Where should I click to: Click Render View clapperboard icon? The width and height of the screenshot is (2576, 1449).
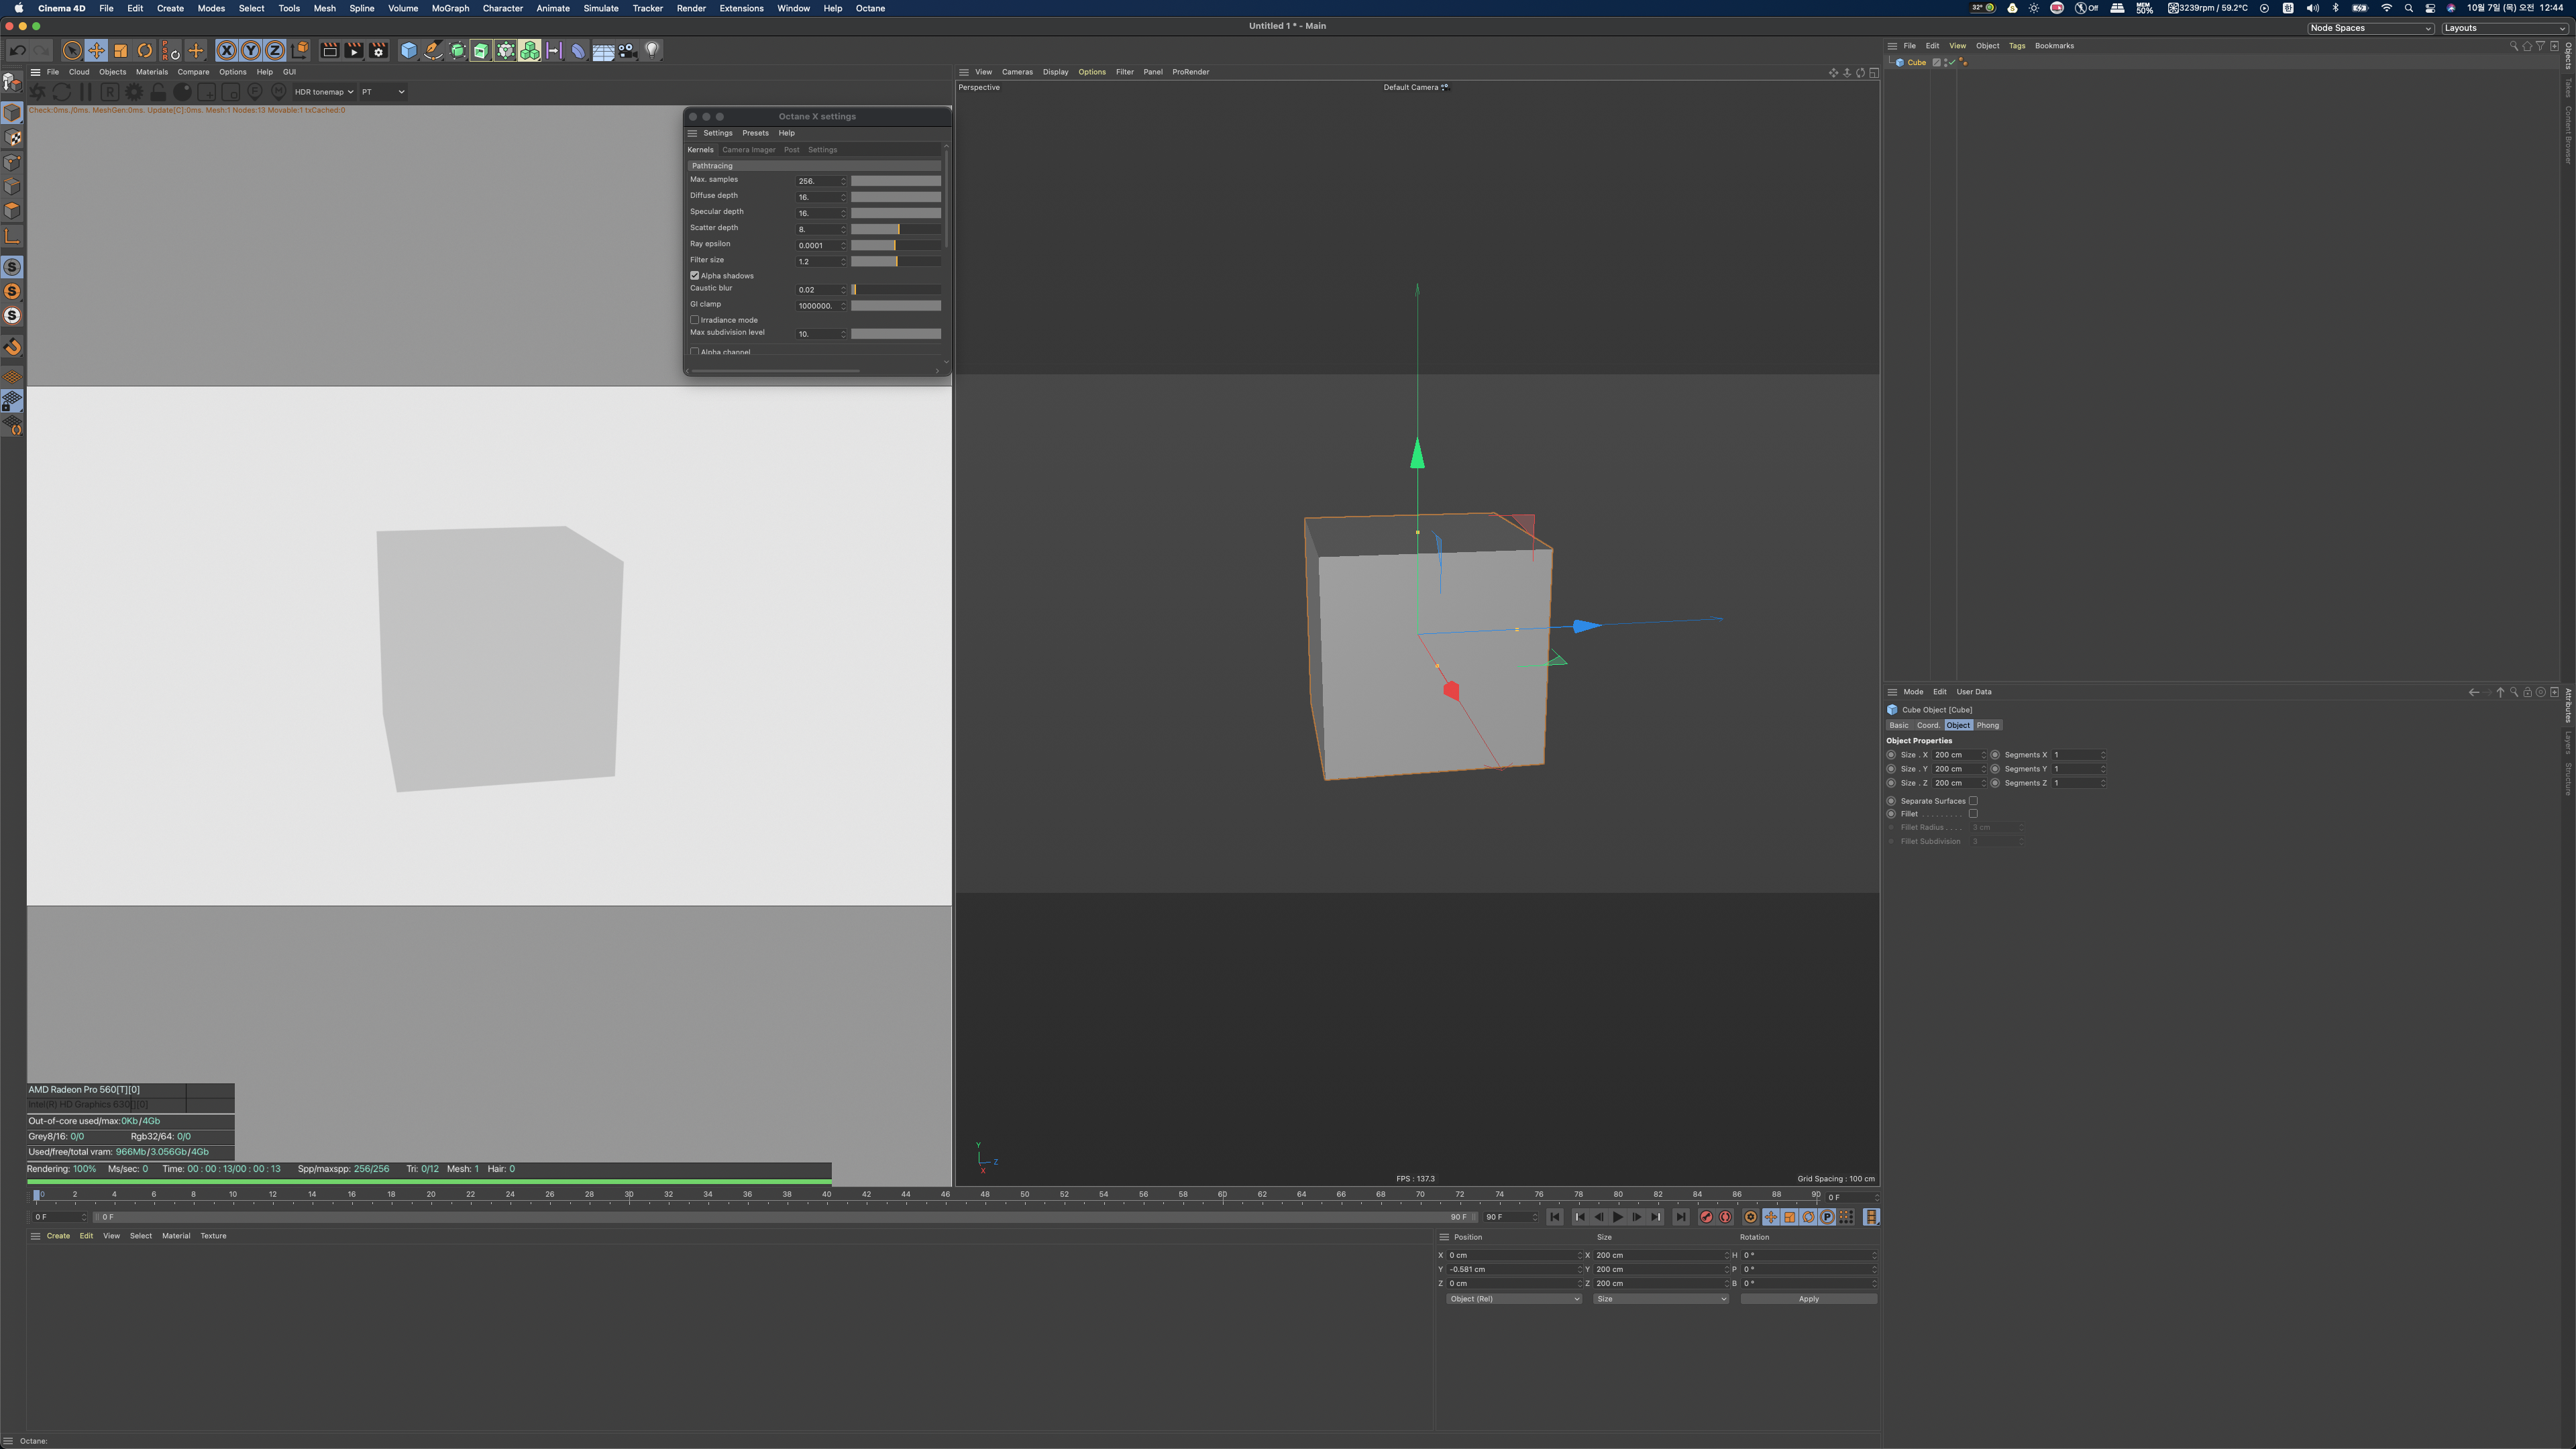click(329, 50)
